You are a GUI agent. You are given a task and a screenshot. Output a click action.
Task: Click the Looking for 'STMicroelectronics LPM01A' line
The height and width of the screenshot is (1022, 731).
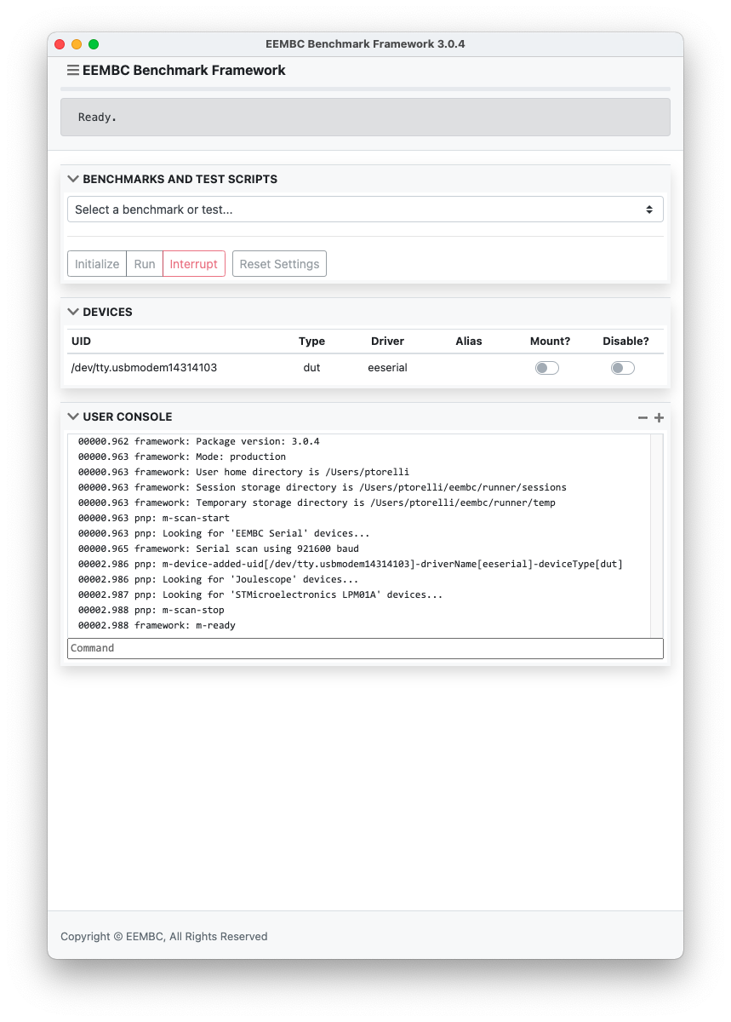[260, 594]
